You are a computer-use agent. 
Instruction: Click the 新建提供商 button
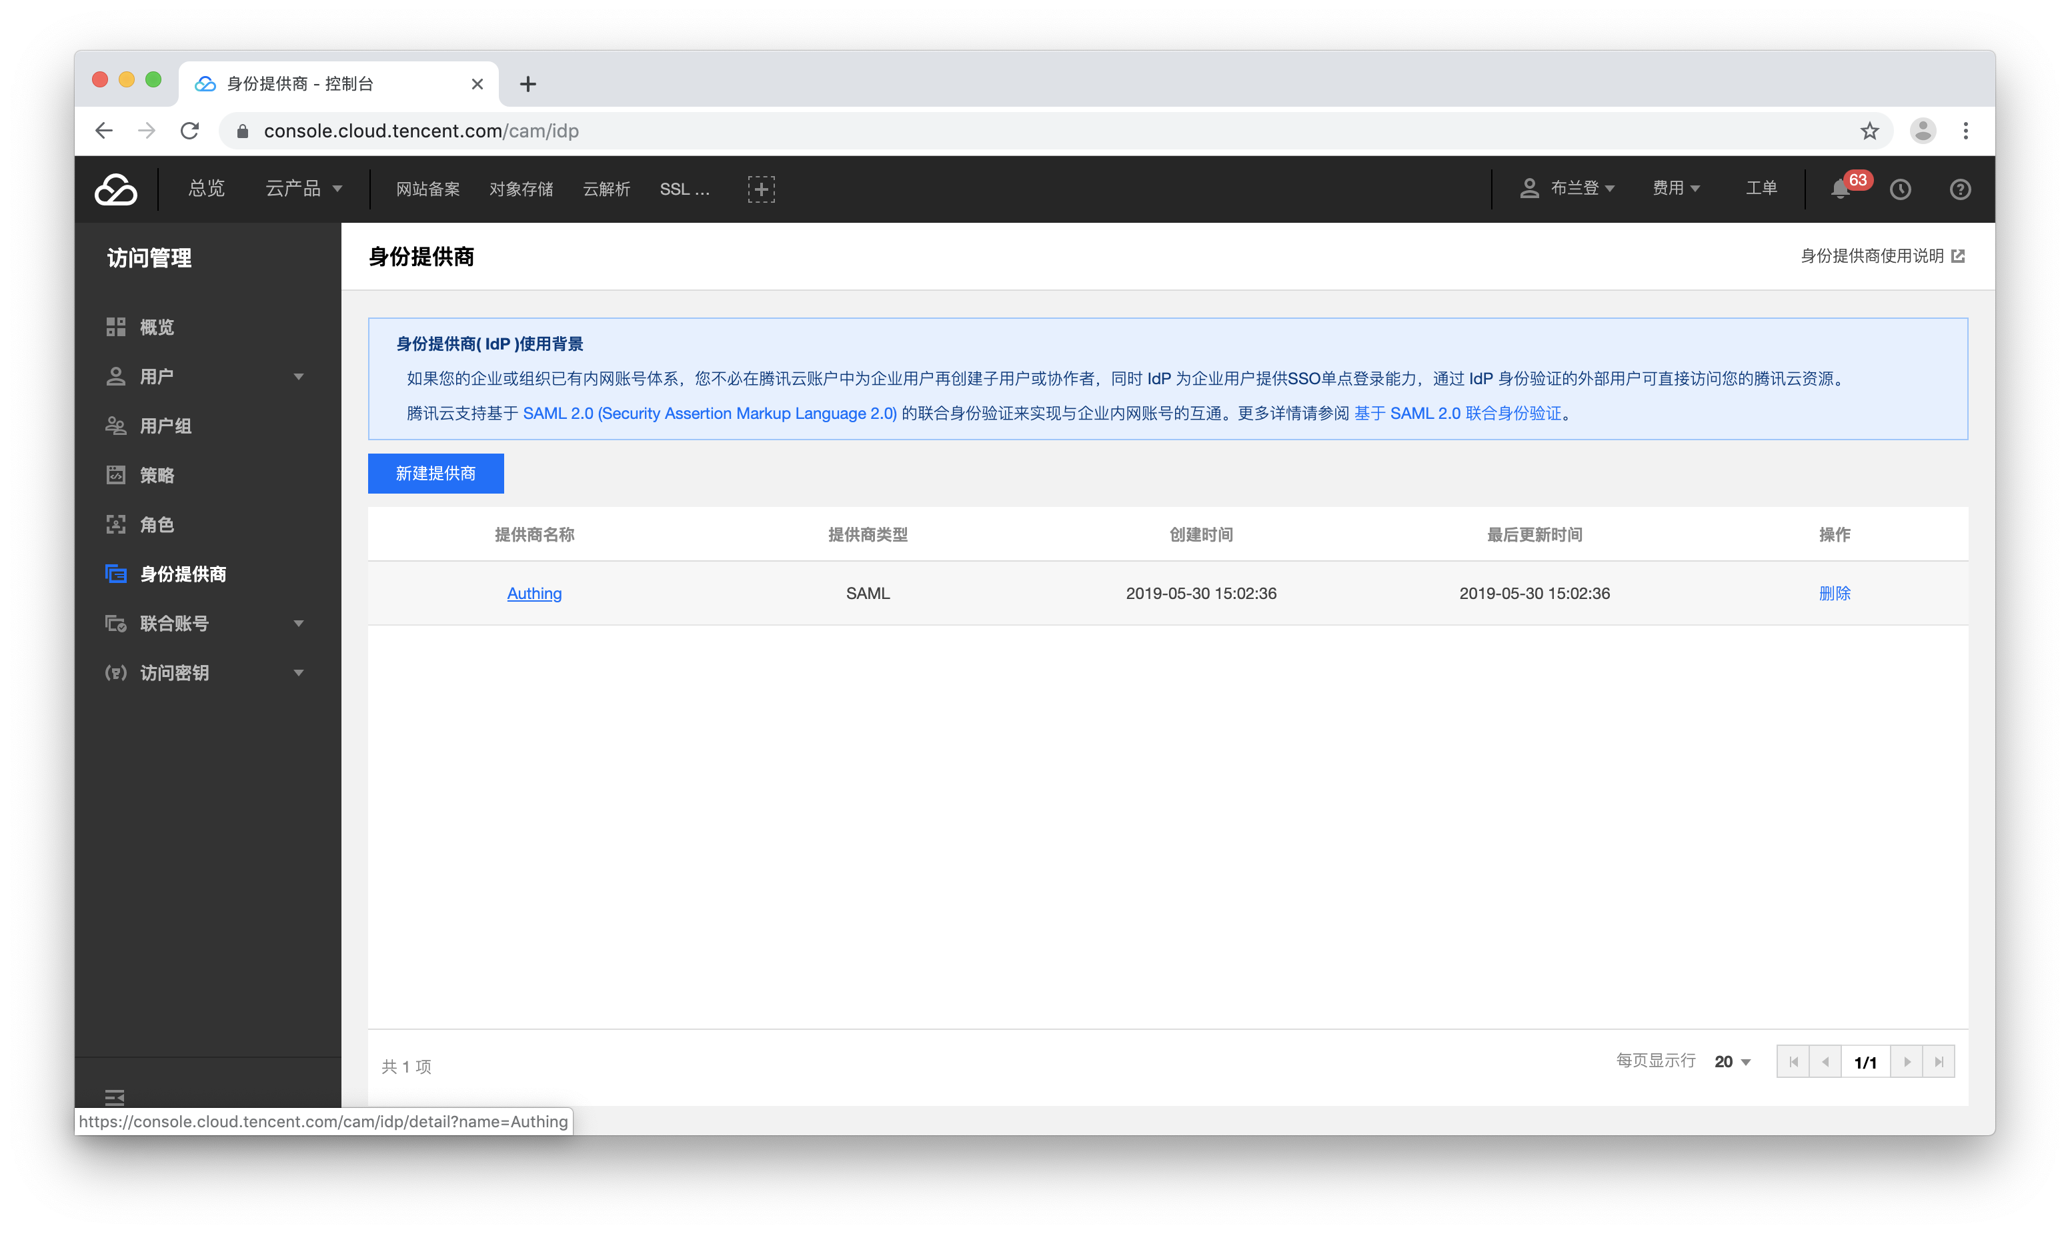pyautogui.click(x=435, y=473)
